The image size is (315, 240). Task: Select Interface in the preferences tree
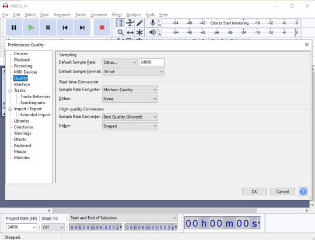point(22,84)
